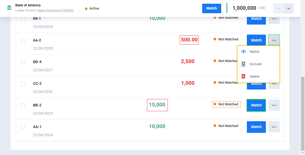Screen dimensions: 305x155
Task: Open more options for BB-2 row
Action: tap(274, 105)
